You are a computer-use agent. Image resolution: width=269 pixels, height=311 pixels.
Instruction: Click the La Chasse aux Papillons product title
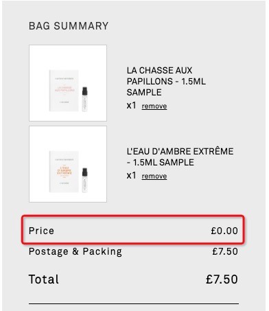(x=166, y=81)
